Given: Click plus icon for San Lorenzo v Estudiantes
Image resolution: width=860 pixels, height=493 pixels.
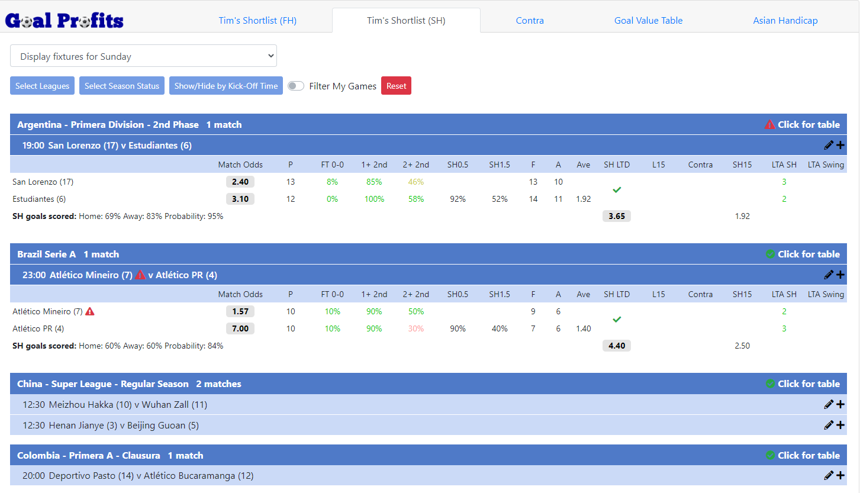Looking at the screenshot, I should click(840, 145).
